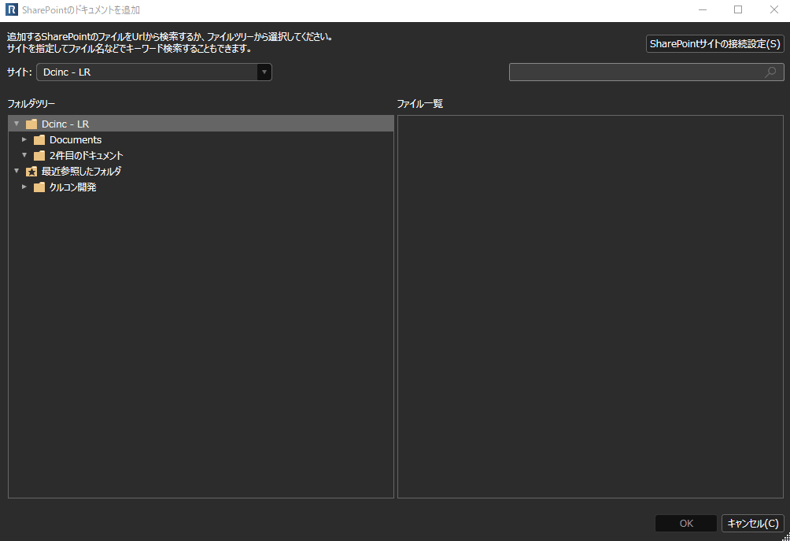Open SharePointサイトの接続設定(S) button
The height and width of the screenshot is (541, 790).
[715, 44]
